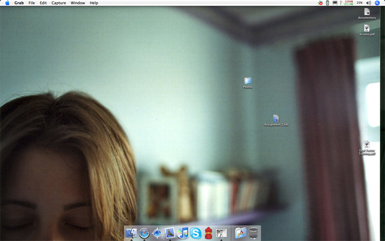Click the Grab scissors icon in Dock

pyautogui.click(x=221, y=232)
